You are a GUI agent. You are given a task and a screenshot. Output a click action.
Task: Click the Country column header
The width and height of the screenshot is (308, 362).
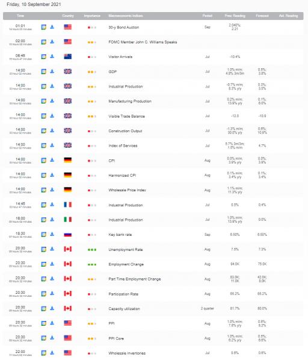(68, 16)
